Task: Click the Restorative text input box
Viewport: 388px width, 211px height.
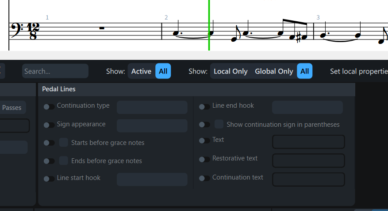Action: [308, 160]
